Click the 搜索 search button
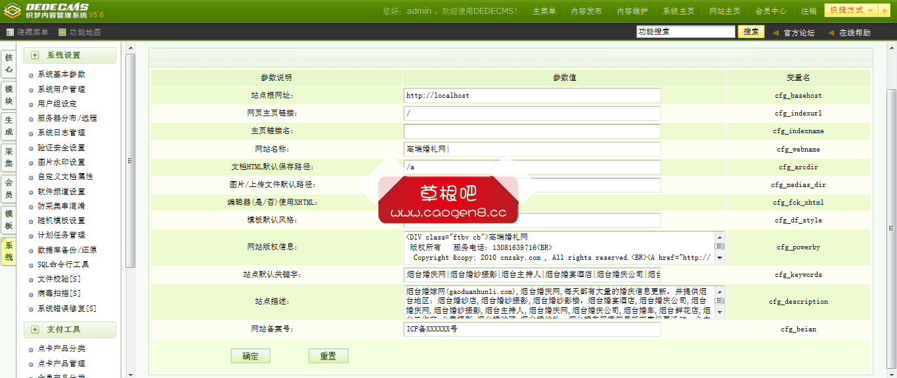The height and width of the screenshot is (378, 897). [751, 31]
